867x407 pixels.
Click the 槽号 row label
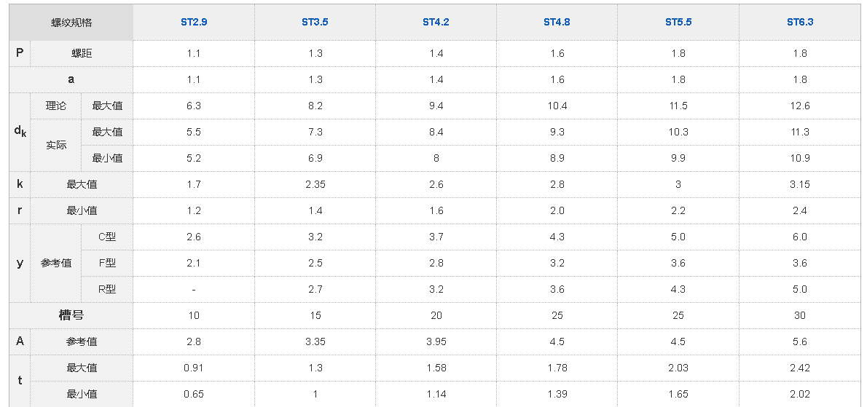(71, 315)
